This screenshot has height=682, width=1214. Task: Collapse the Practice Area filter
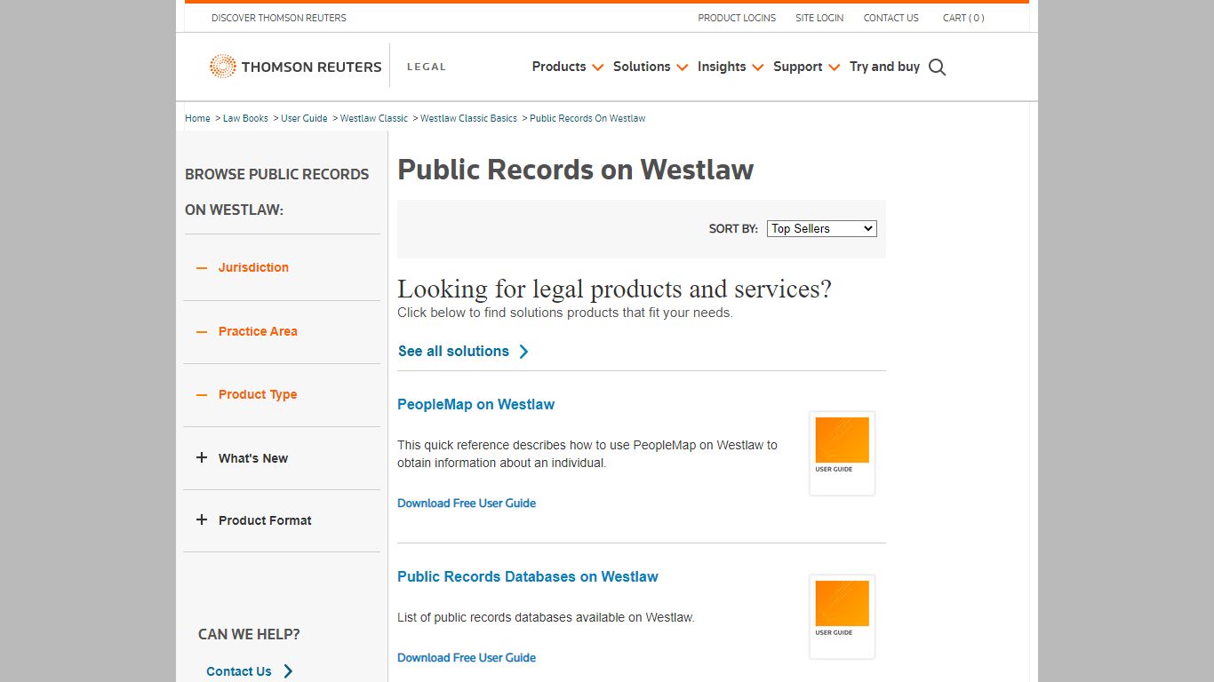point(202,331)
